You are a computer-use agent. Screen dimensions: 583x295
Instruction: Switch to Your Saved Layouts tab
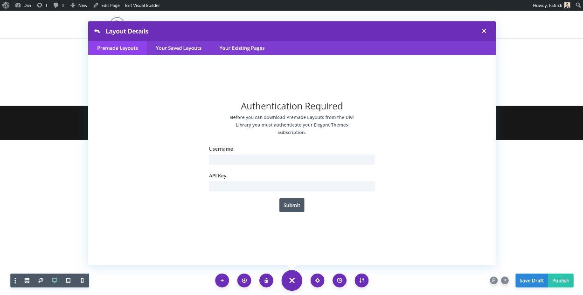(x=179, y=48)
